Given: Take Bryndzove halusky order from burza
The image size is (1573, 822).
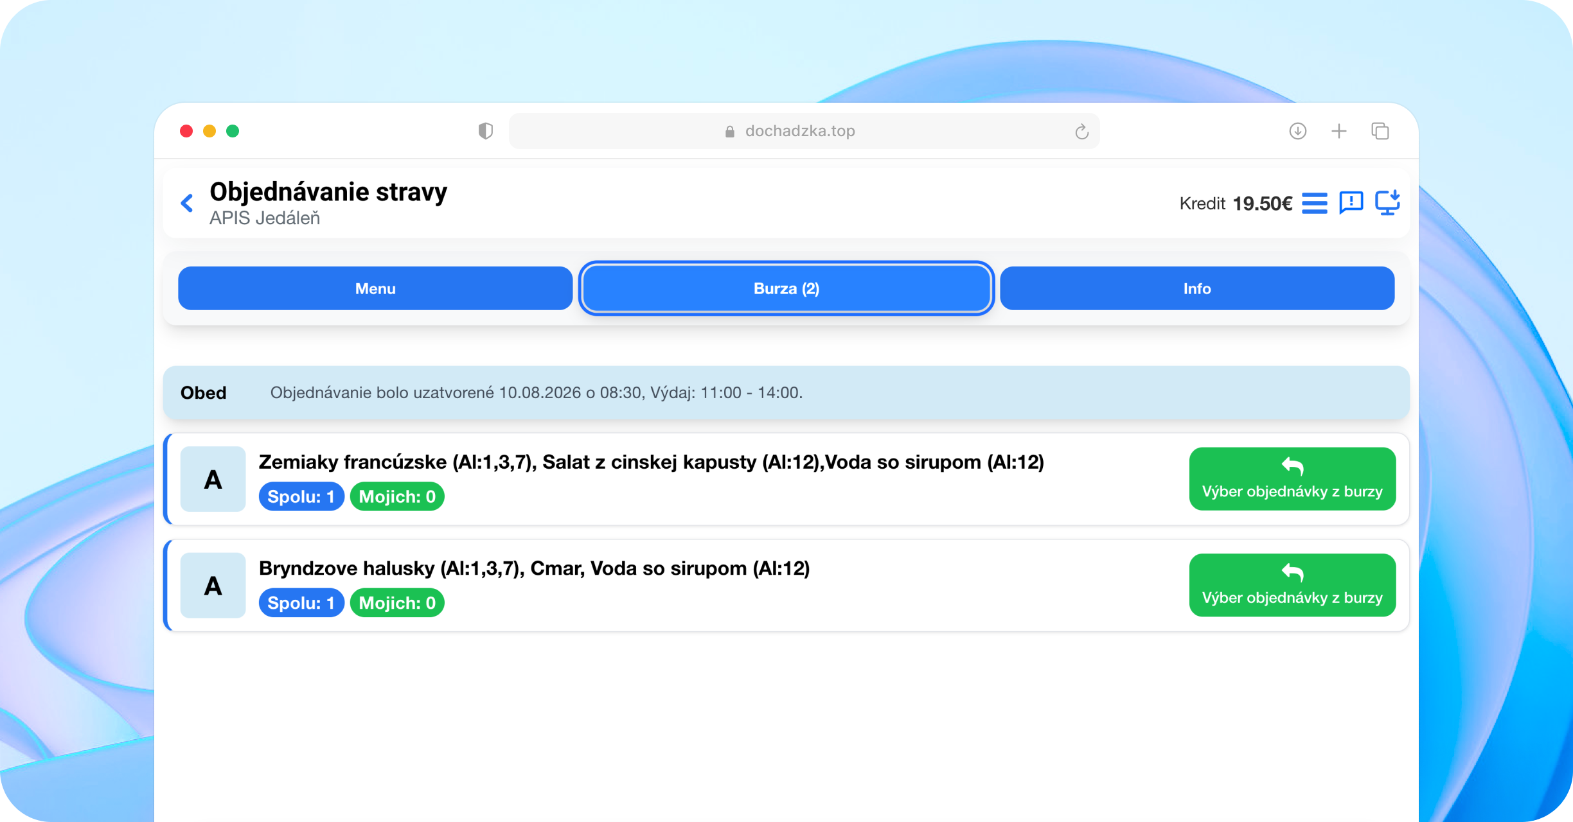Looking at the screenshot, I should pos(1292,585).
